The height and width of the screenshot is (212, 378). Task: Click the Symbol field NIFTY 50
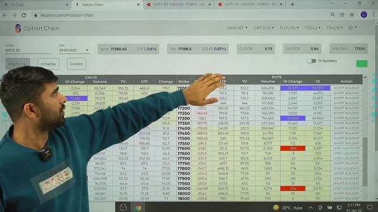click(28, 50)
